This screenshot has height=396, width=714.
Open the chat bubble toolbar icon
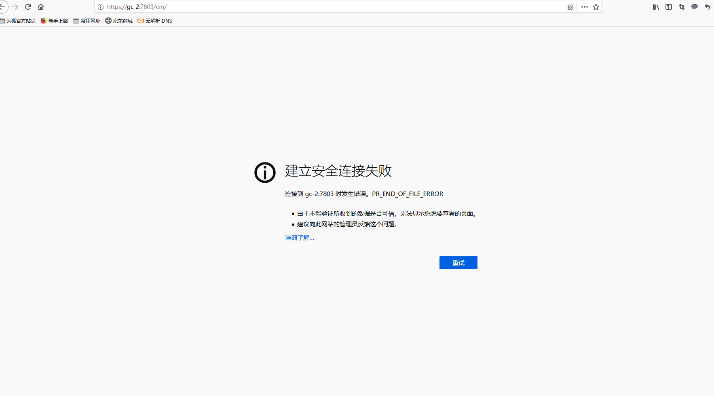tap(695, 7)
